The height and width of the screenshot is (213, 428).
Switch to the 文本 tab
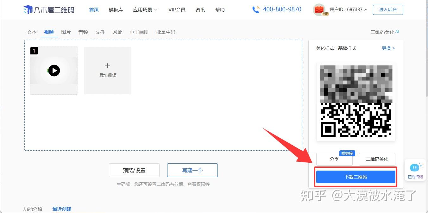pyautogui.click(x=32, y=32)
